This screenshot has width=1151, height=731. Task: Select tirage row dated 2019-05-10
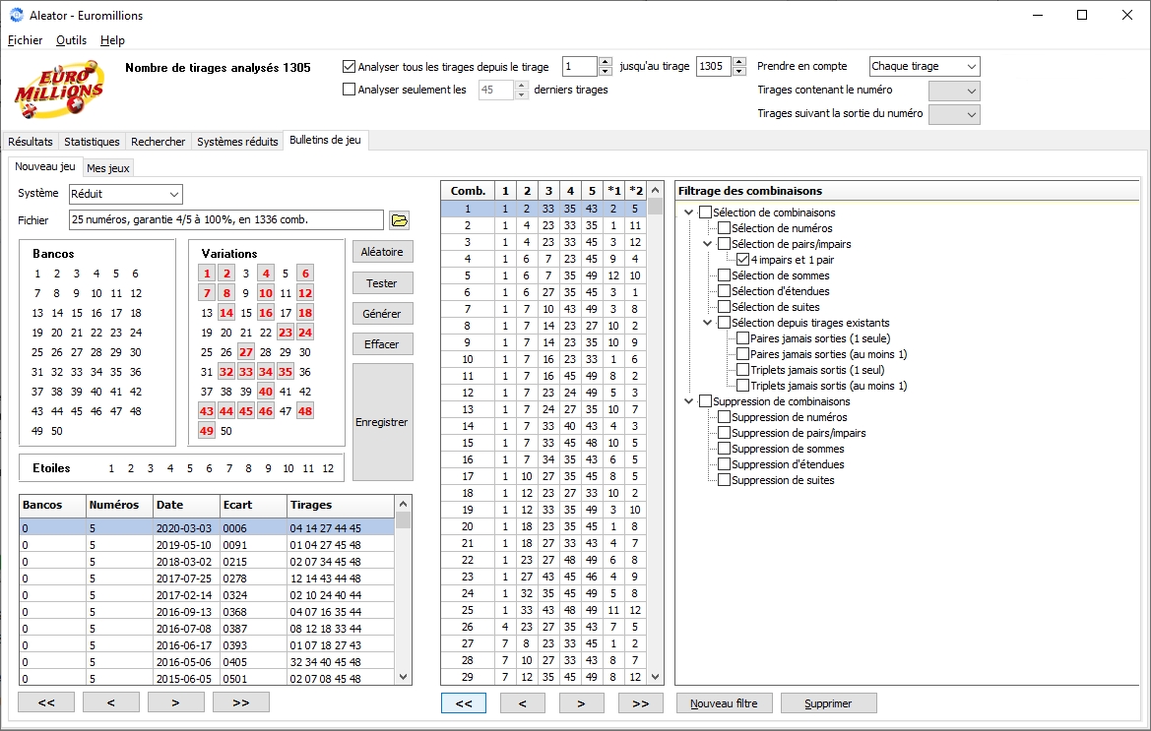(207, 545)
